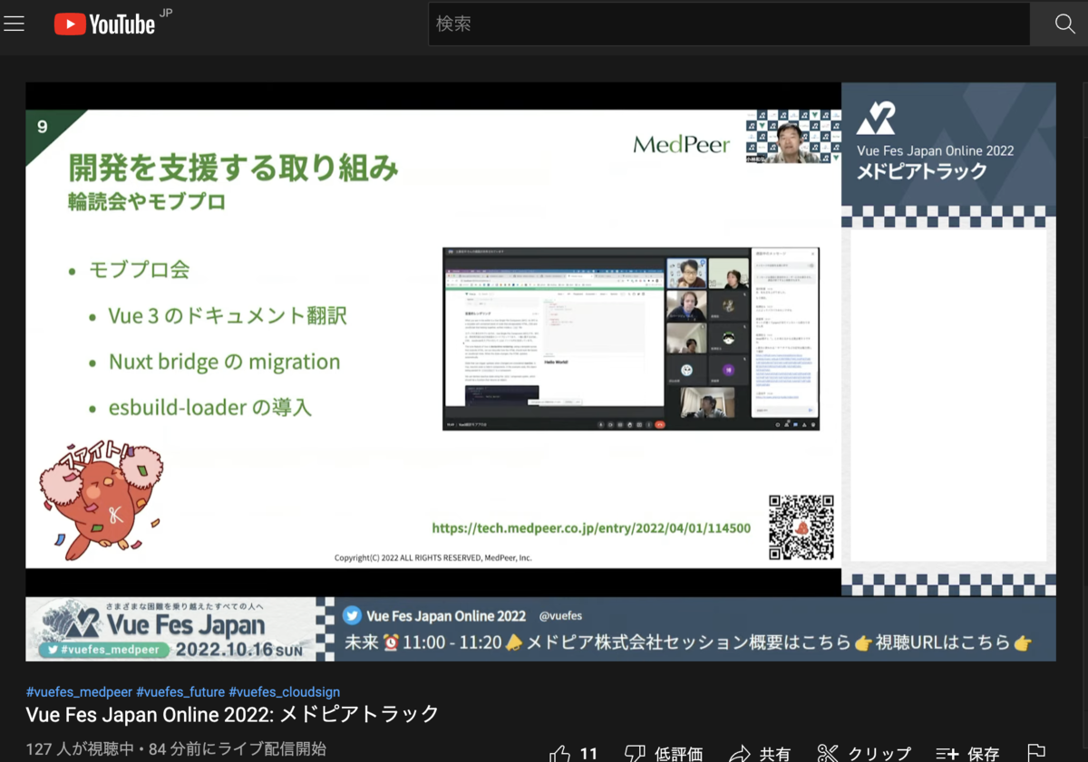Click the like count 11
1088x762 pixels.
click(588, 754)
